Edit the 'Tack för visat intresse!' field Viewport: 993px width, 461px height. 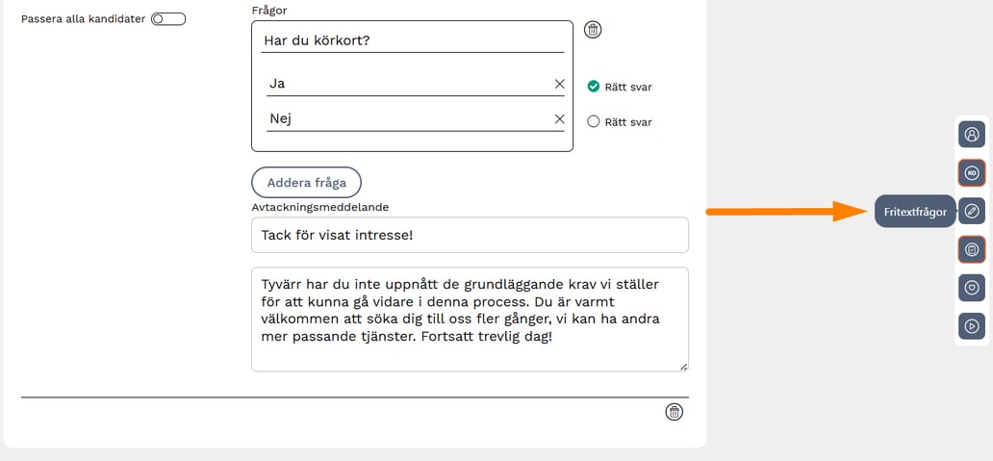click(x=470, y=235)
